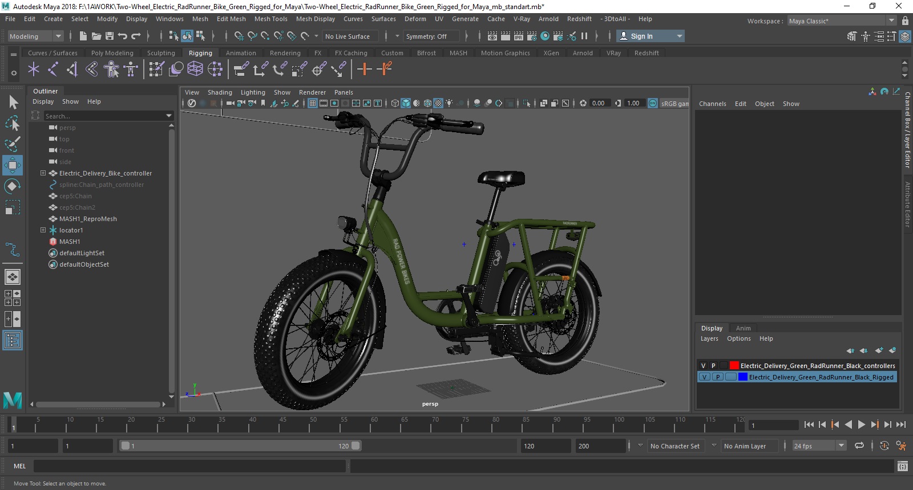
Task: Pause Viewport 2.0 display update
Action: pos(584,36)
